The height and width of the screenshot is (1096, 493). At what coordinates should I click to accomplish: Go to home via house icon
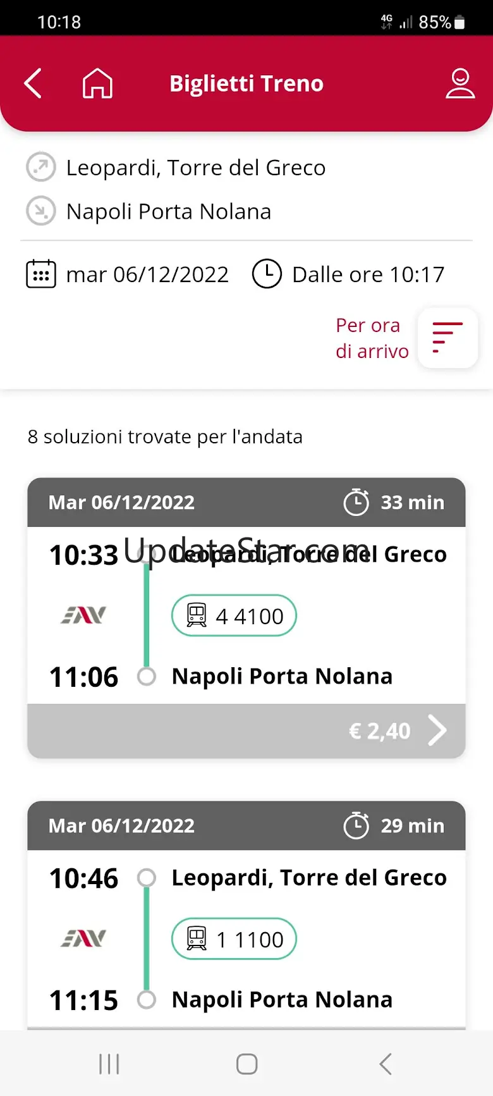coord(97,83)
